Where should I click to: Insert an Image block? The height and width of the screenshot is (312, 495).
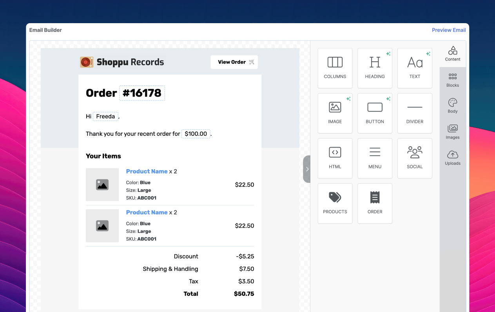coord(335,113)
